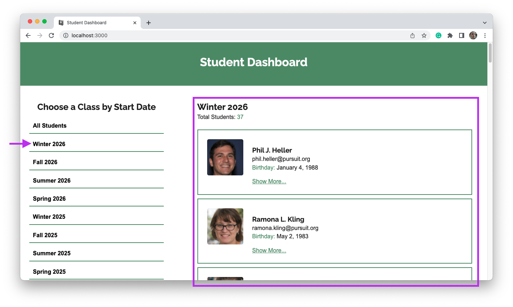Open the Chrome profile avatar
The image size is (513, 307).
(473, 35)
